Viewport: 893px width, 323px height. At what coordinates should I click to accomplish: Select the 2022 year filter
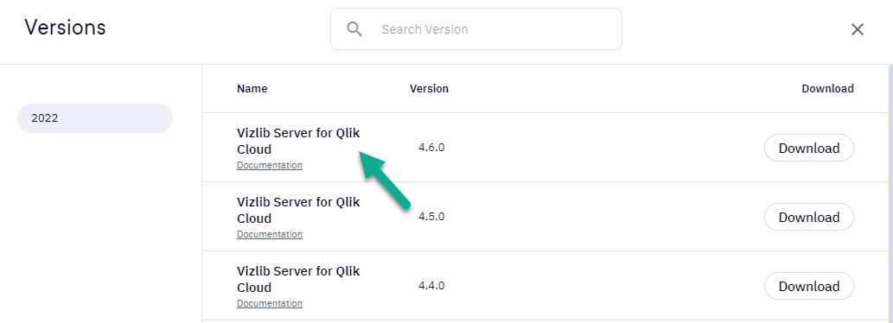95,118
